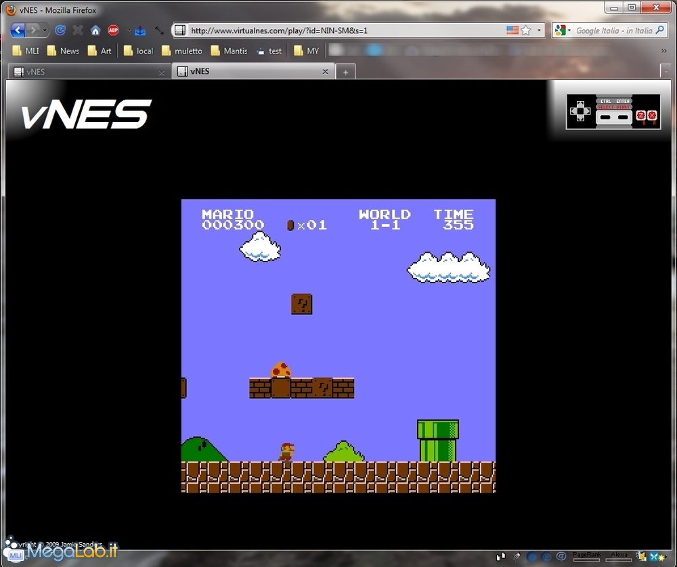The height and width of the screenshot is (567, 677).
Task: Click the @ email status bar icon
Action: click(x=561, y=557)
